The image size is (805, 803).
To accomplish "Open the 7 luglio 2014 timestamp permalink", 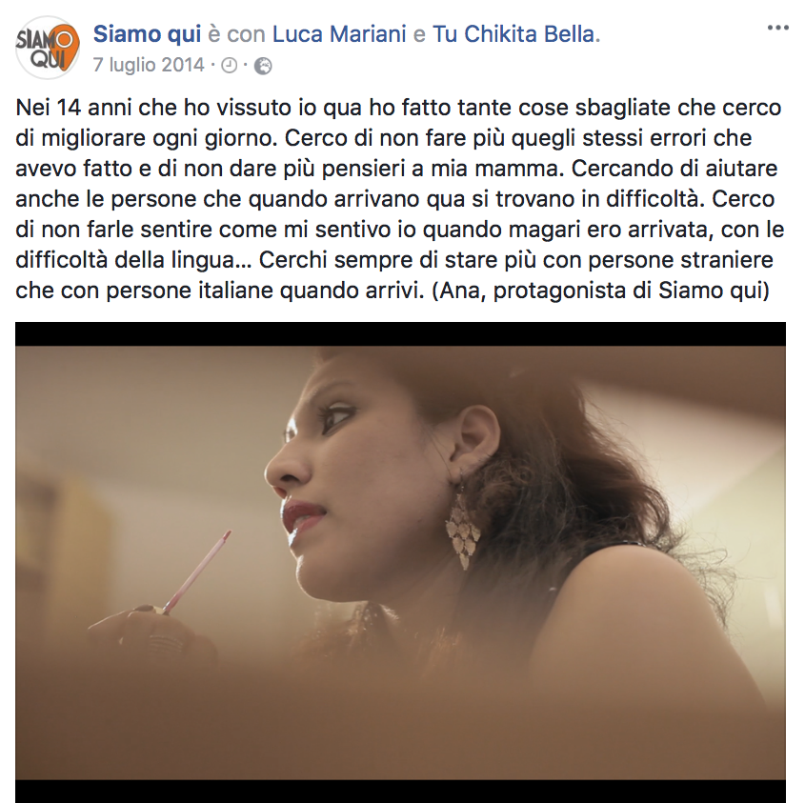I will pos(149,65).
